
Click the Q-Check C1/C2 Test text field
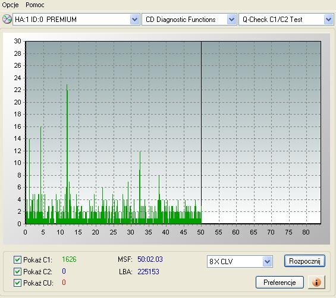pyautogui.click(x=281, y=20)
